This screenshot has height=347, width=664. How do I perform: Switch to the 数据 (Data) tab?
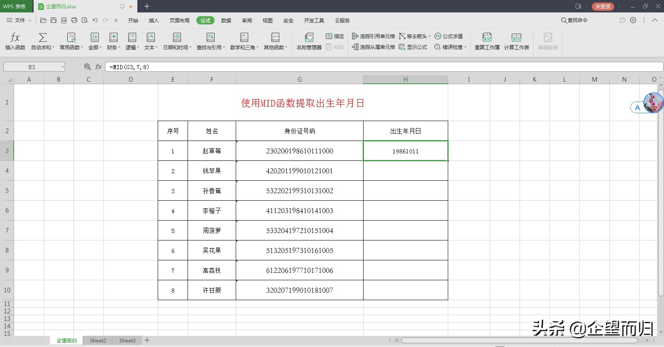226,20
